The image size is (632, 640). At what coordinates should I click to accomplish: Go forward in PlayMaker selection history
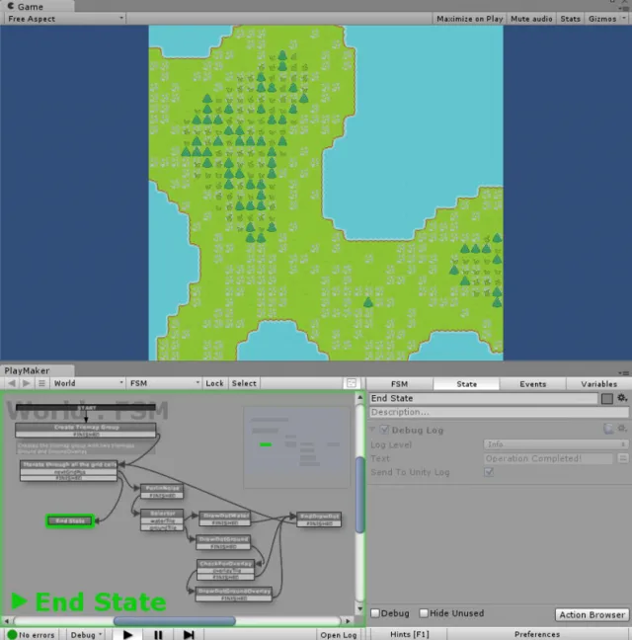pyautogui.click(x=27, y=383)
